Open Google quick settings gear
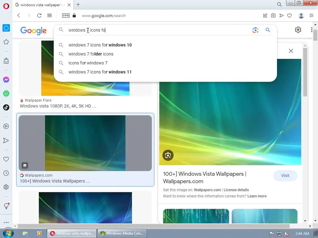318x238 pixels. [298, 30]
